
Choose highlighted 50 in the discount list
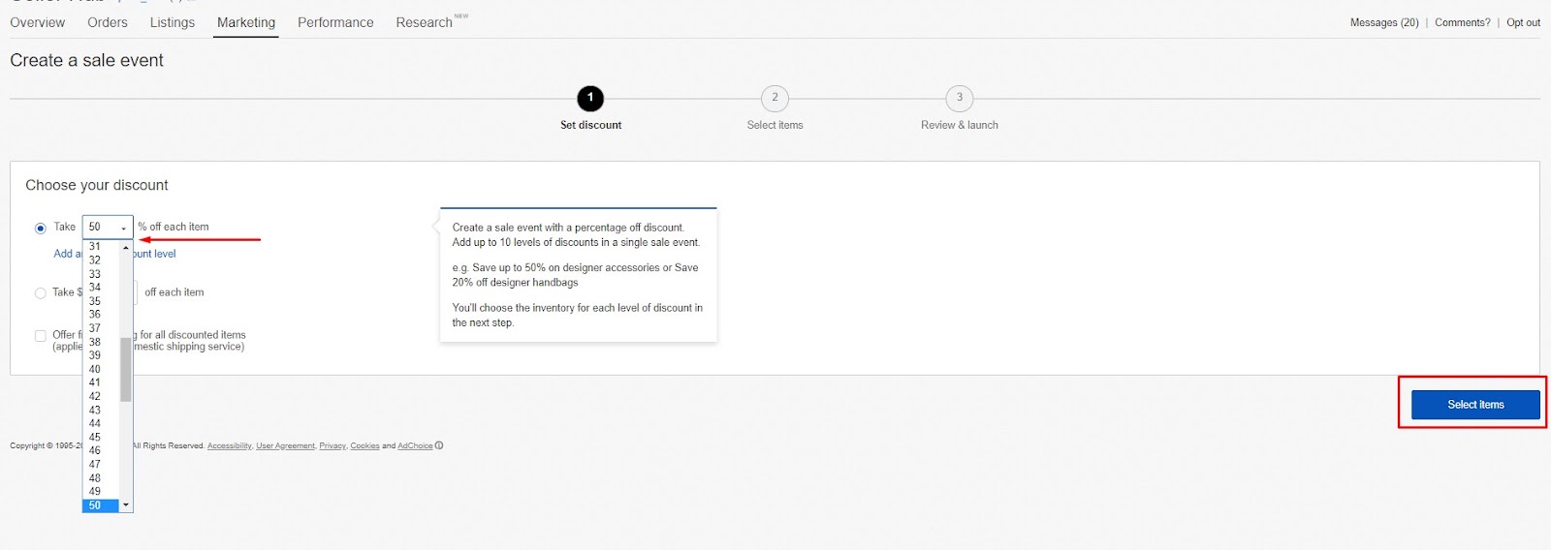point(101,505)
